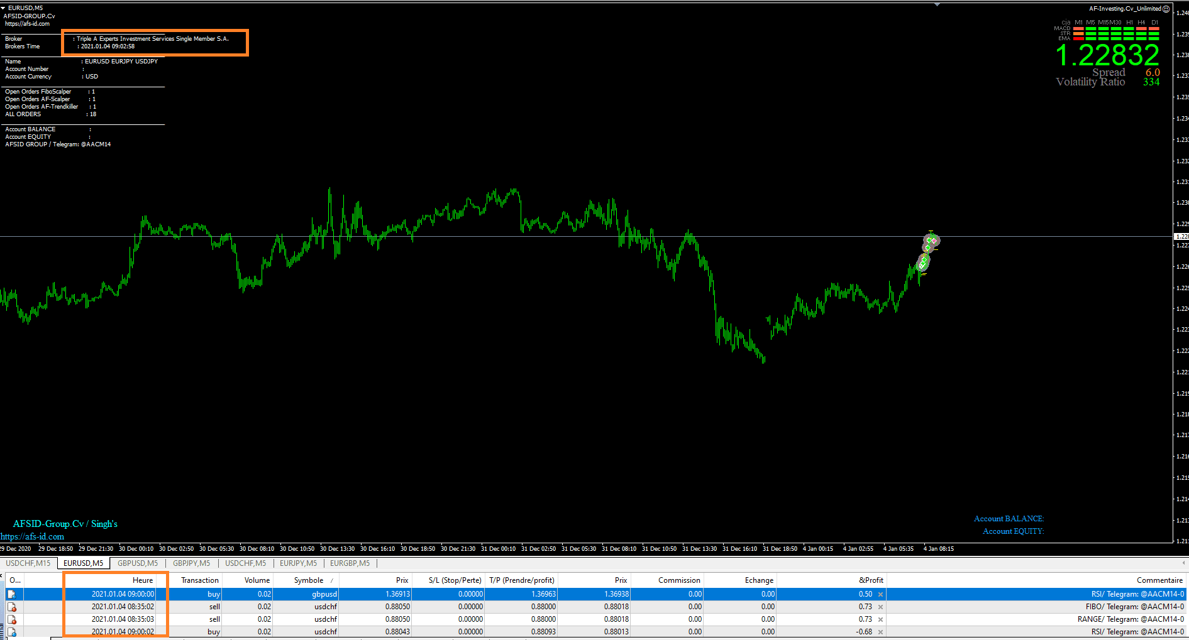This screenshot has width=1189, height=640.
Task: Click order icon of 08:35:02 usdchf sell
Action: tap(11, 607)
